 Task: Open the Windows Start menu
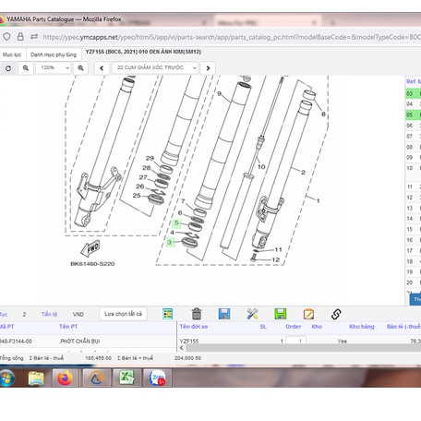click(6, 379)
